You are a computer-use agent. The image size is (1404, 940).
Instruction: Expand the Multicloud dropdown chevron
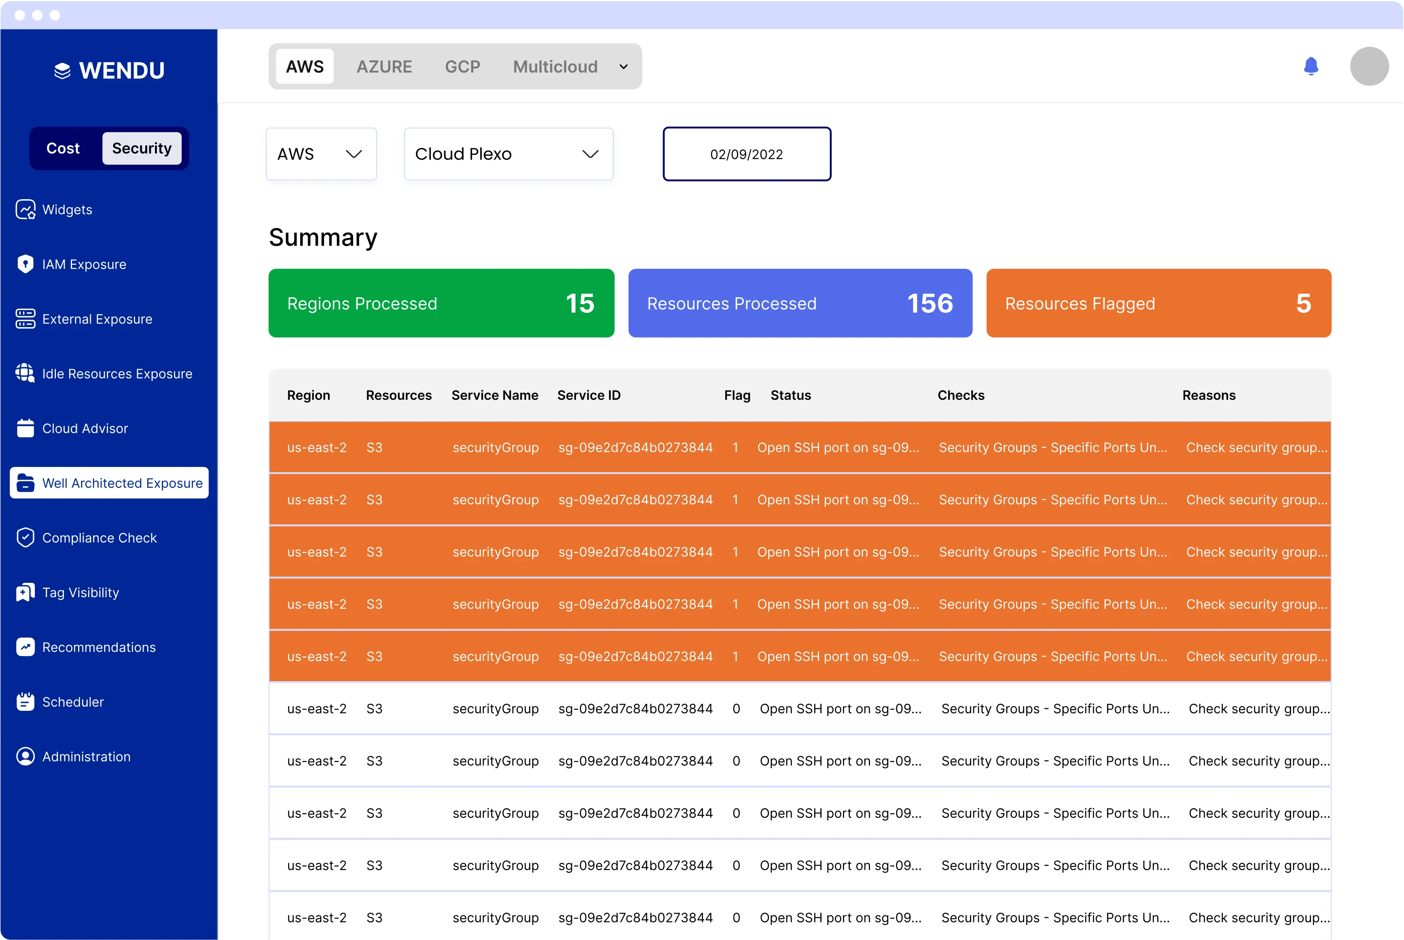tap(623, 67)
